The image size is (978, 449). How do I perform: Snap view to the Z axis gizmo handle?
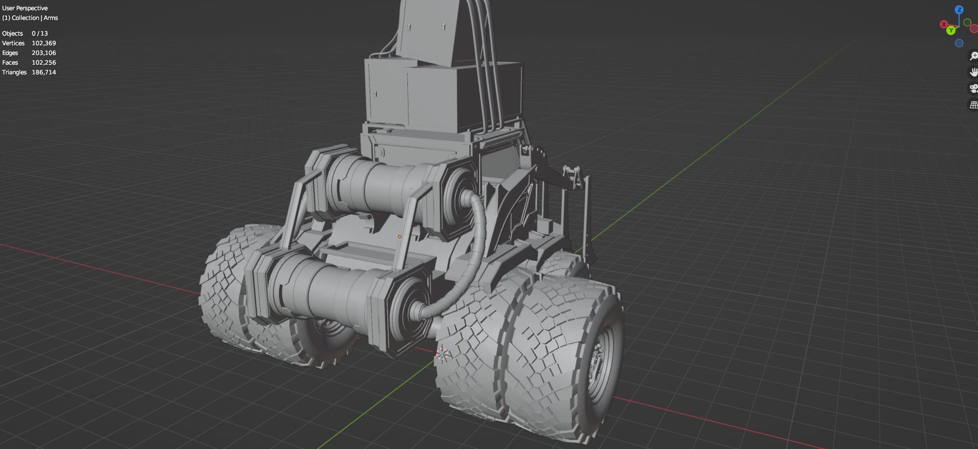coord(959,10)
